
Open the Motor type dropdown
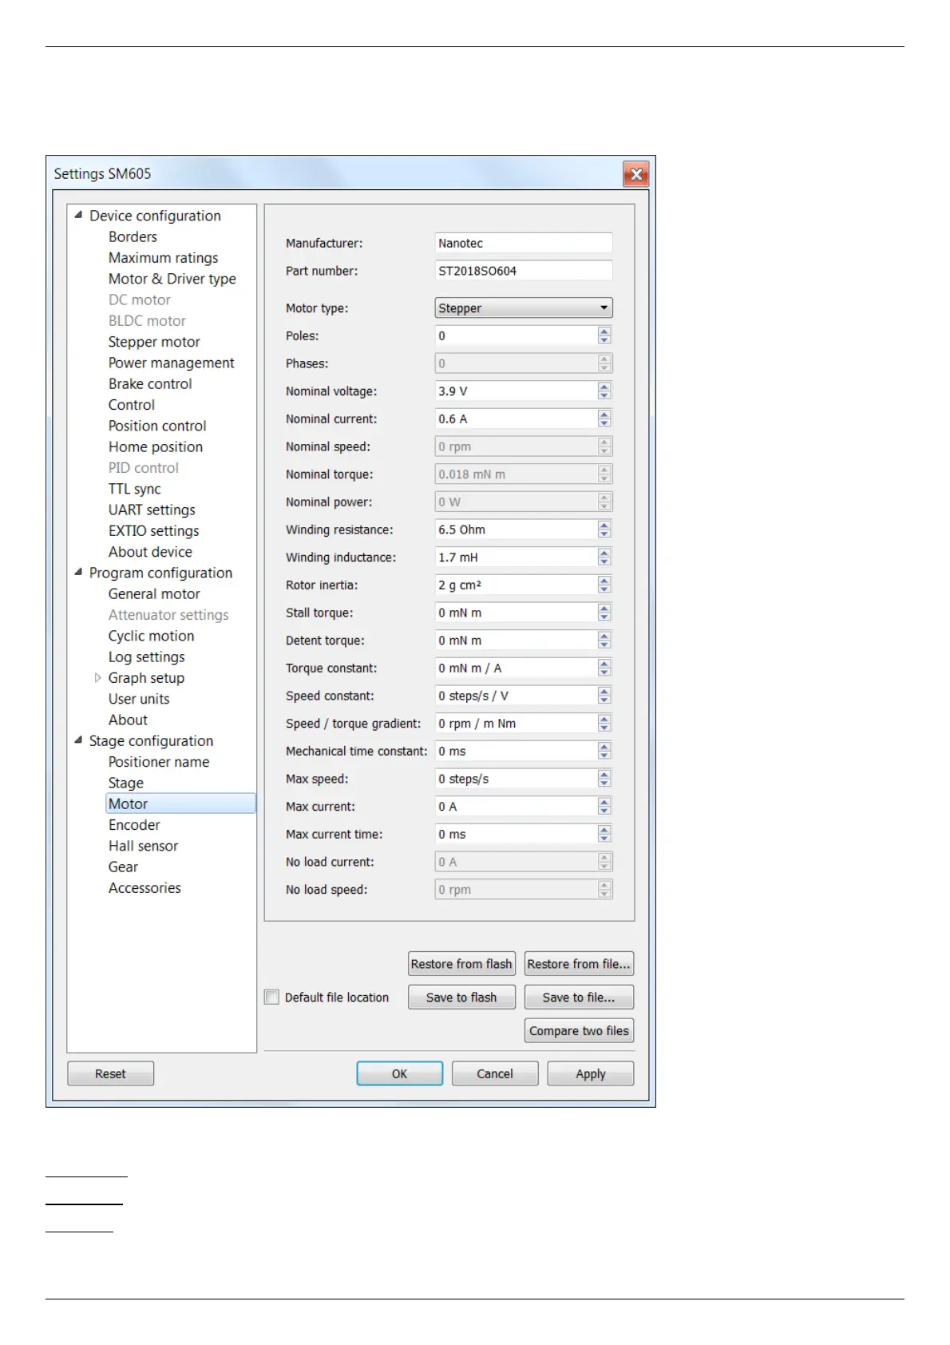pyautogui.click(x=523, y=308)
